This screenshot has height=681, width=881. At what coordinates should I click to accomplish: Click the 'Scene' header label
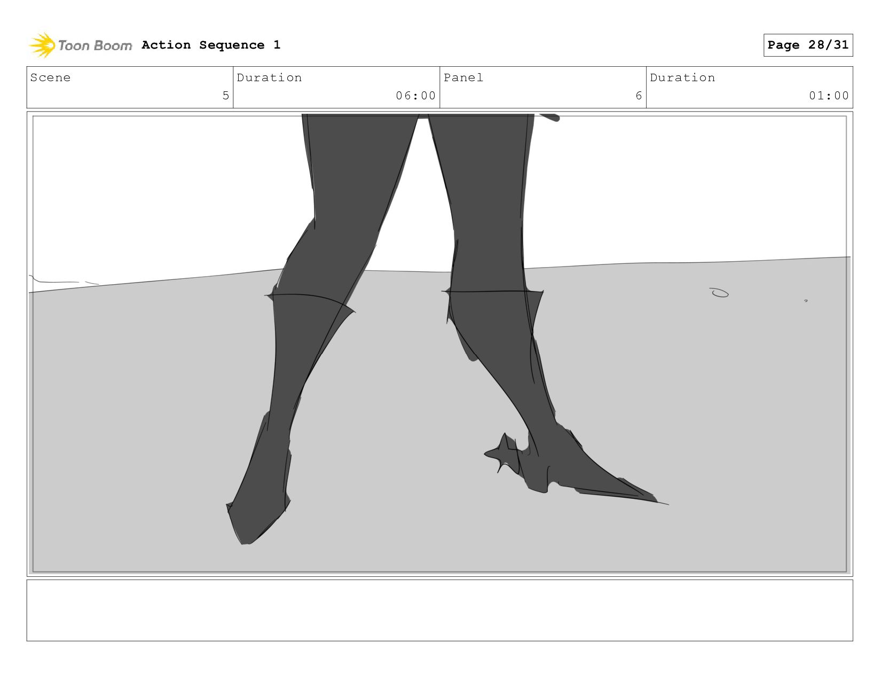coord(50,77)
